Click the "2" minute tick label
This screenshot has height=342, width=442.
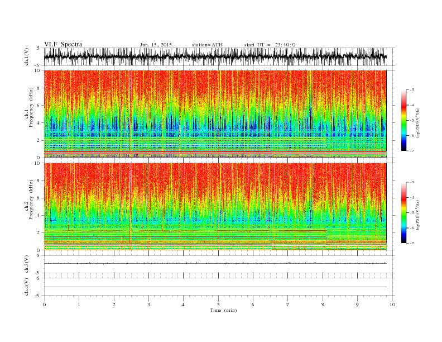[114, 305]
